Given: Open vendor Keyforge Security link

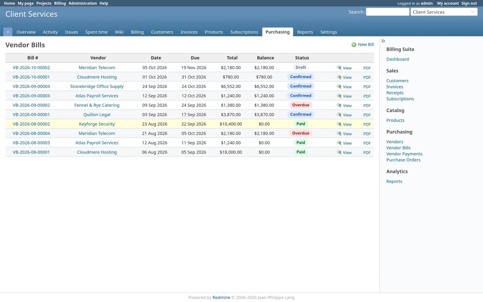Looking at the screenshot, I should [x=97, y=124].
